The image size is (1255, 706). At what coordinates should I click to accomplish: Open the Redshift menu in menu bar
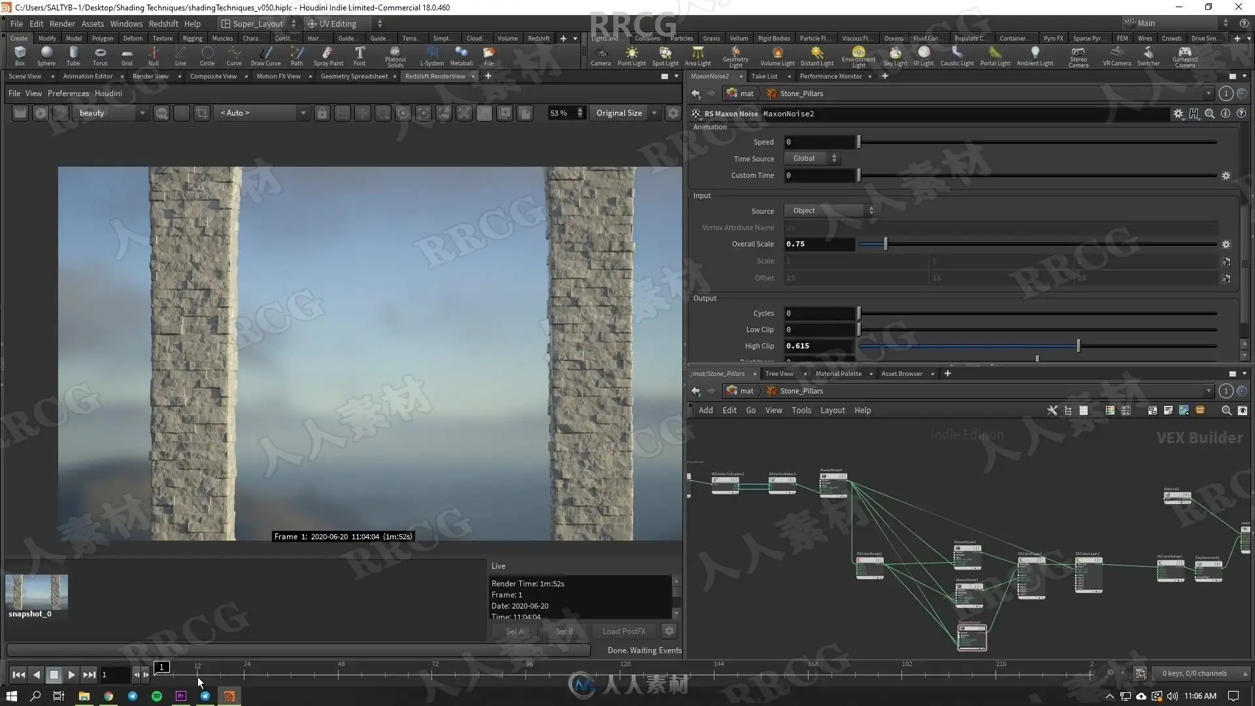pyautogui.click(x=163, y=24)
